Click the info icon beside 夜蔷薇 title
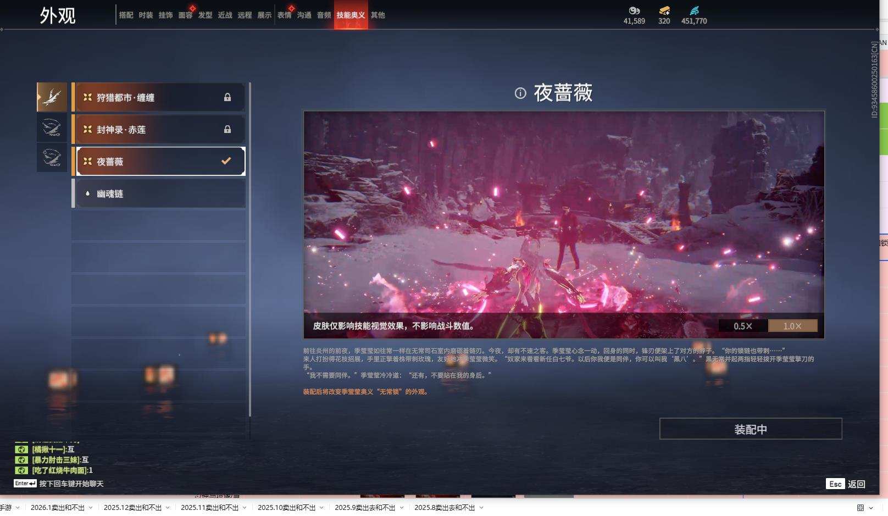 tap(520, 94)
